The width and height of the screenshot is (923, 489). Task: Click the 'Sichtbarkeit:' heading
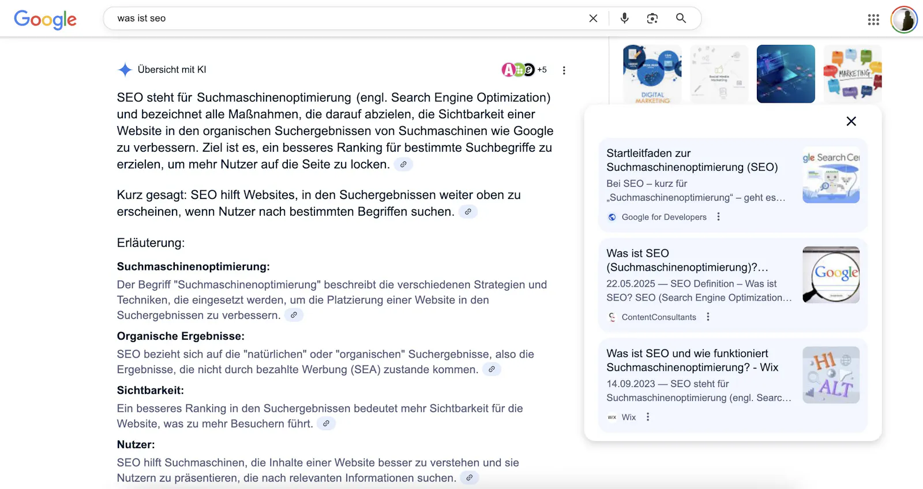[x=151, y=390]
